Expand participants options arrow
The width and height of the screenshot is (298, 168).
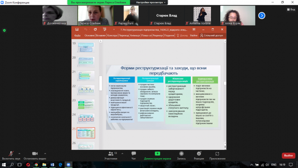122,154
